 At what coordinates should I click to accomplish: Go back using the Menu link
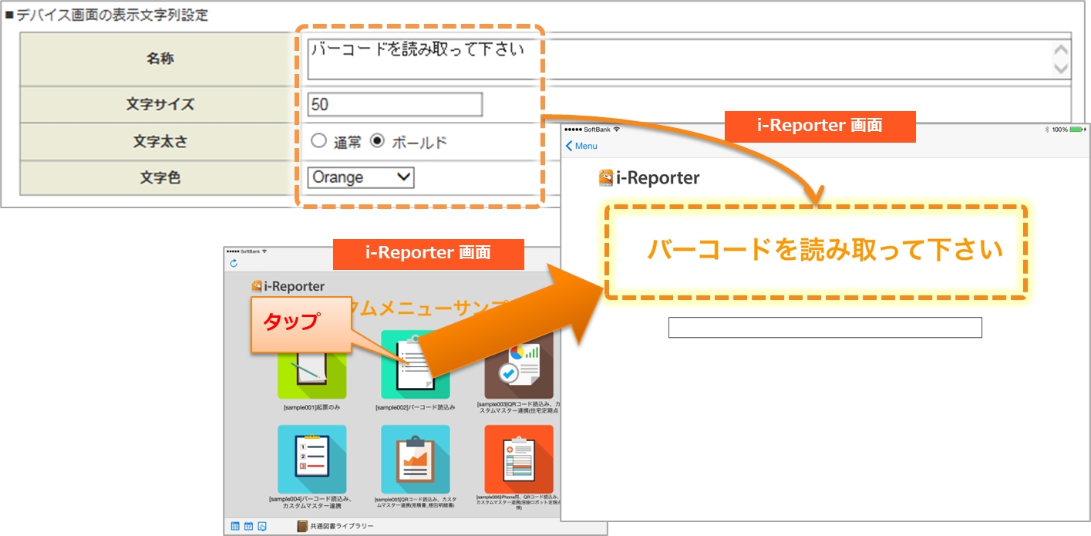coord(581,146)
